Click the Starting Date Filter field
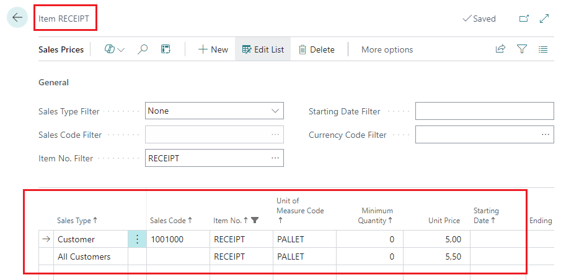The width and height of the screenshot is (561, 280). [x=484, y=111]
